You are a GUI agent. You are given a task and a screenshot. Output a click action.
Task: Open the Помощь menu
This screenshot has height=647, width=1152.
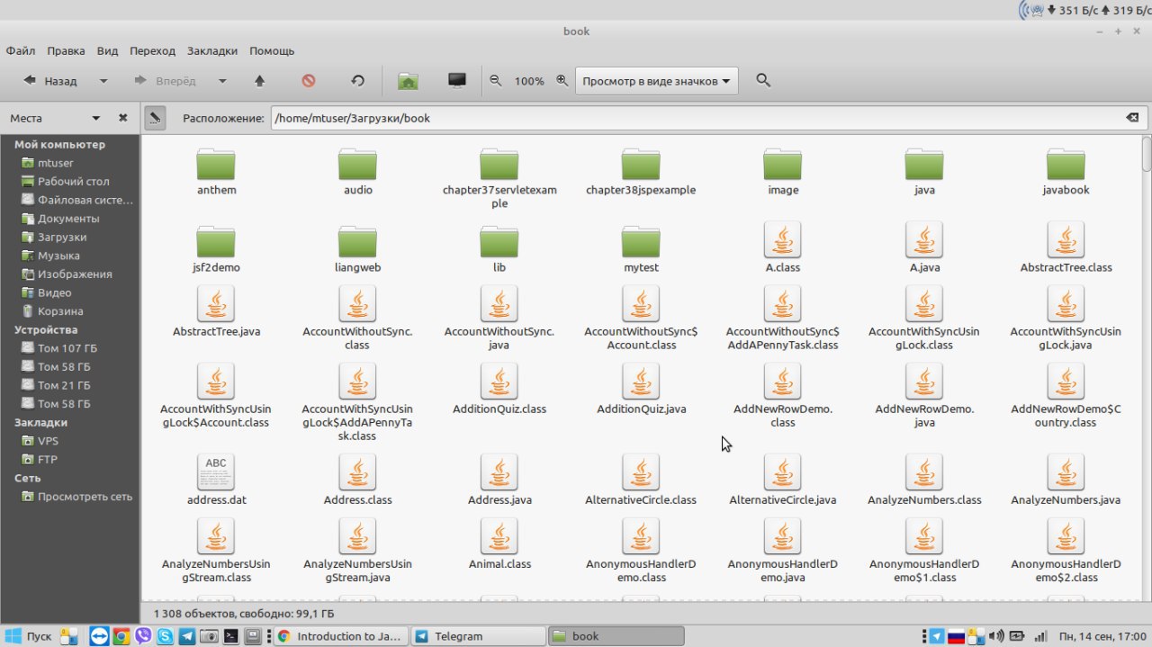click(272, 51)
